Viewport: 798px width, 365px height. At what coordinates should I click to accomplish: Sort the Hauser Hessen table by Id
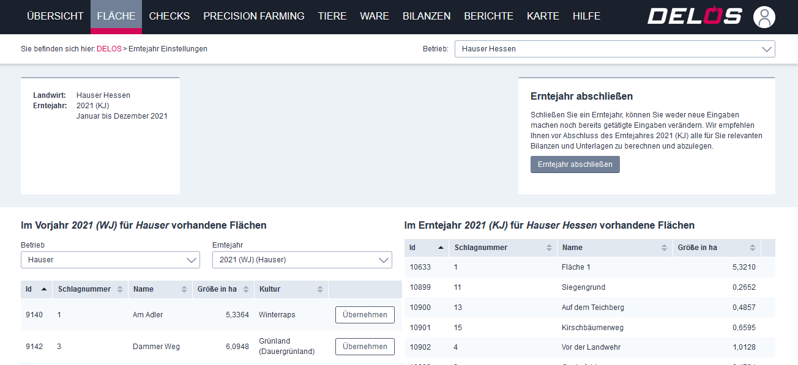tap(427, 248)
